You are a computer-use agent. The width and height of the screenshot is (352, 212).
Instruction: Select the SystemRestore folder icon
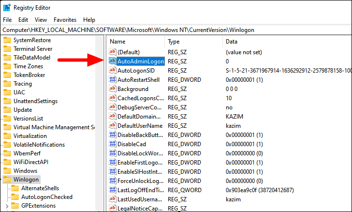point(7,40)
